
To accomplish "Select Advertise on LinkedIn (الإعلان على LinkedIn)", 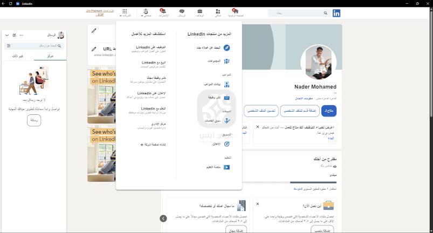I will [146, 95].
